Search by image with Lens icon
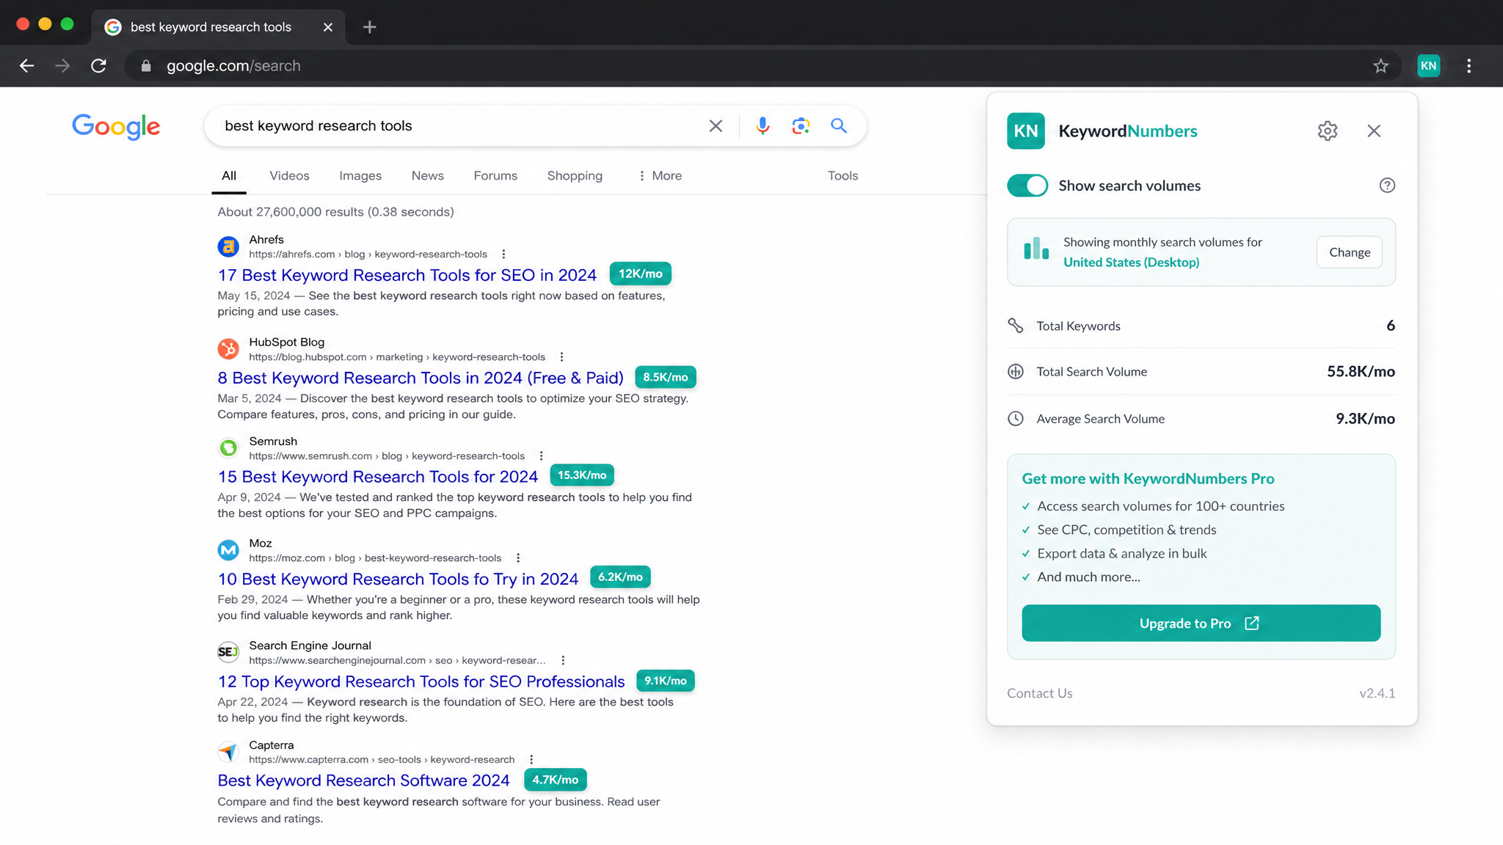This screenshot has width=1503, height=845. (801, 126)
